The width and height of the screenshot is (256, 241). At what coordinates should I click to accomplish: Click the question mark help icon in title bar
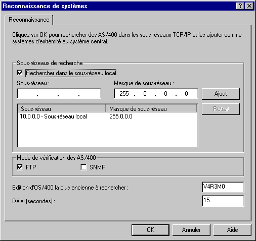click(240, 6)
